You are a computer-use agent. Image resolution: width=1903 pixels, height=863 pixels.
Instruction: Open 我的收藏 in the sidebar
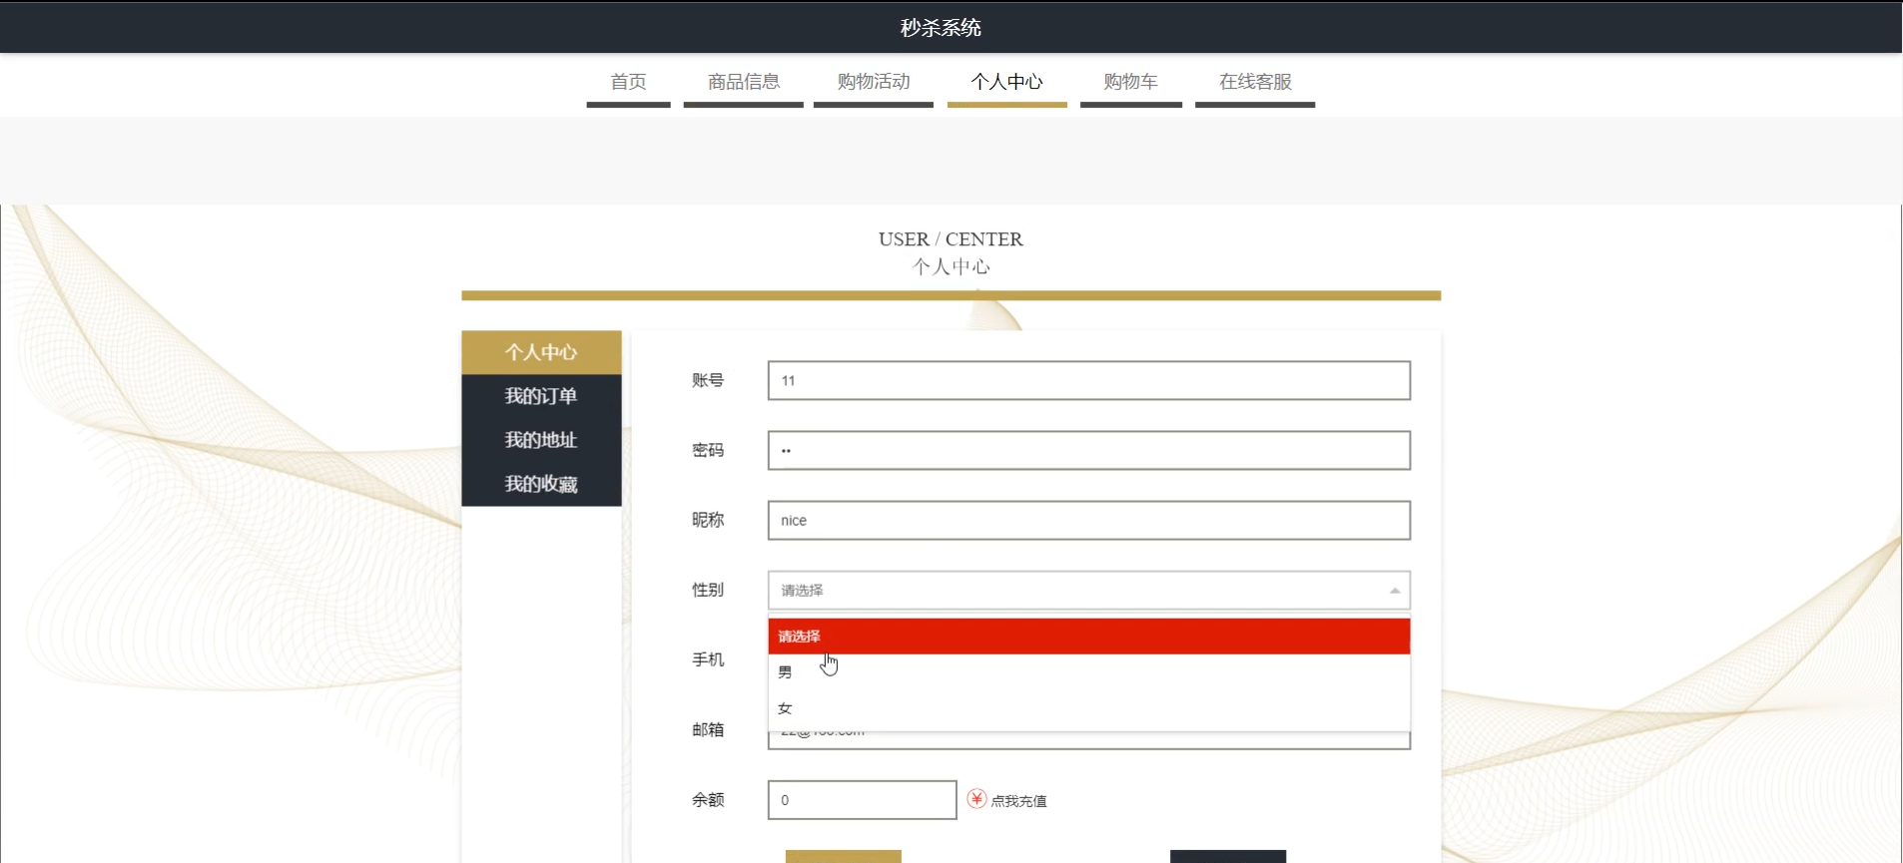541,484
